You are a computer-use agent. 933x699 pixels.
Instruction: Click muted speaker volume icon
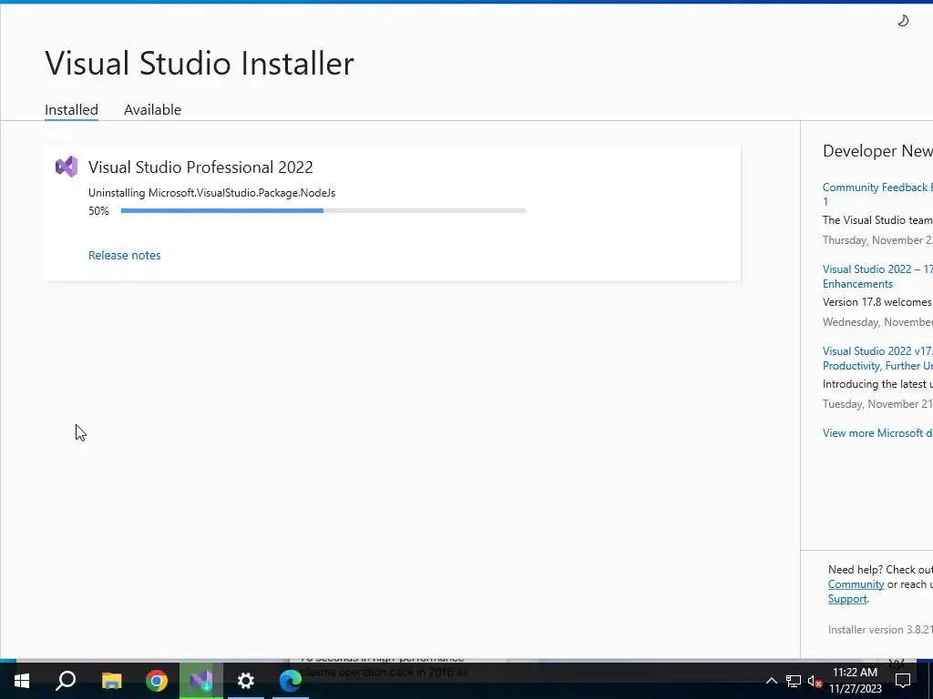pos(815,681)
